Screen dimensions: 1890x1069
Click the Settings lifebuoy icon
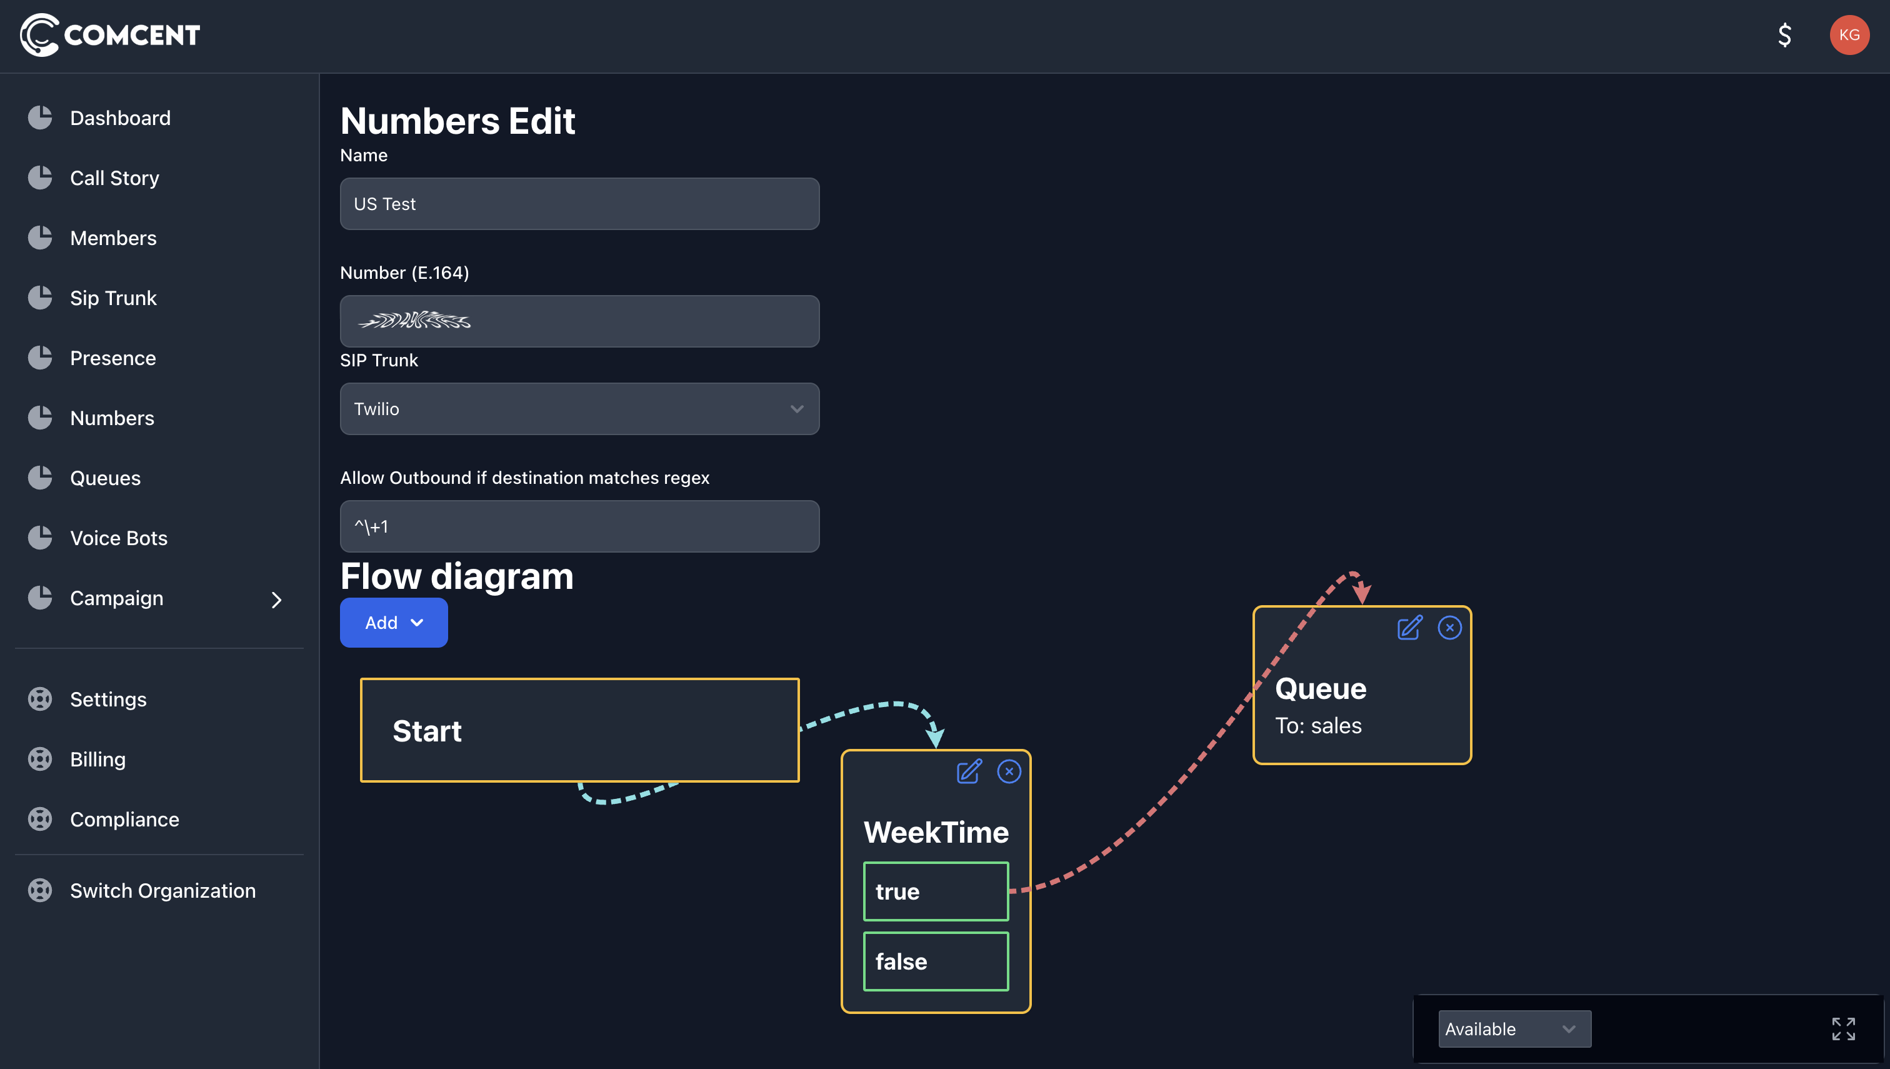pos(39,699)
